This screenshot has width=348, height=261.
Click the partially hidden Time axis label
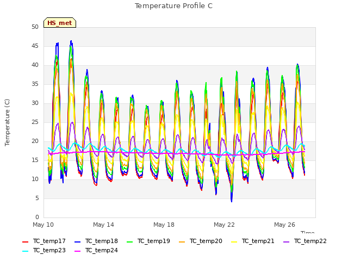point(308,232)
